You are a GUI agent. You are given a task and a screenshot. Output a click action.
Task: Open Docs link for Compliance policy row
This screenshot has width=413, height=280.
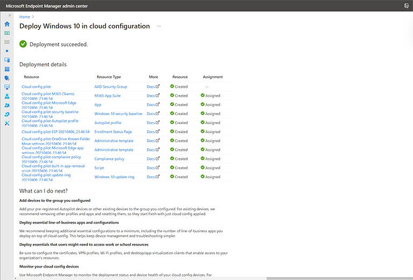tap(153, 159)
